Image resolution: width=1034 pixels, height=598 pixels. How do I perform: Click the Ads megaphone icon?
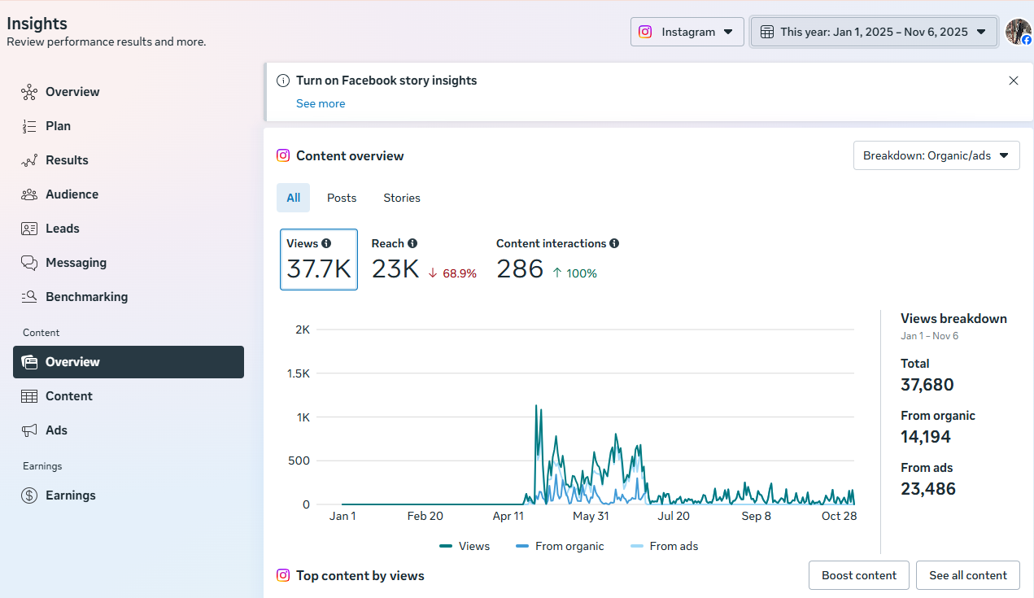(x=29, y=430)
